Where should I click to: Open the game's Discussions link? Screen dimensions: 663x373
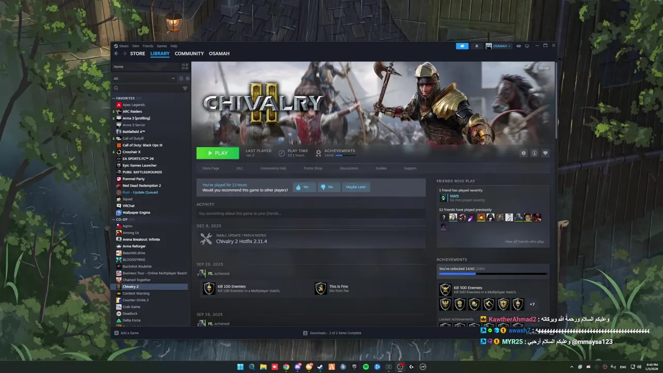pyautogui.click(x=349, y=168)
